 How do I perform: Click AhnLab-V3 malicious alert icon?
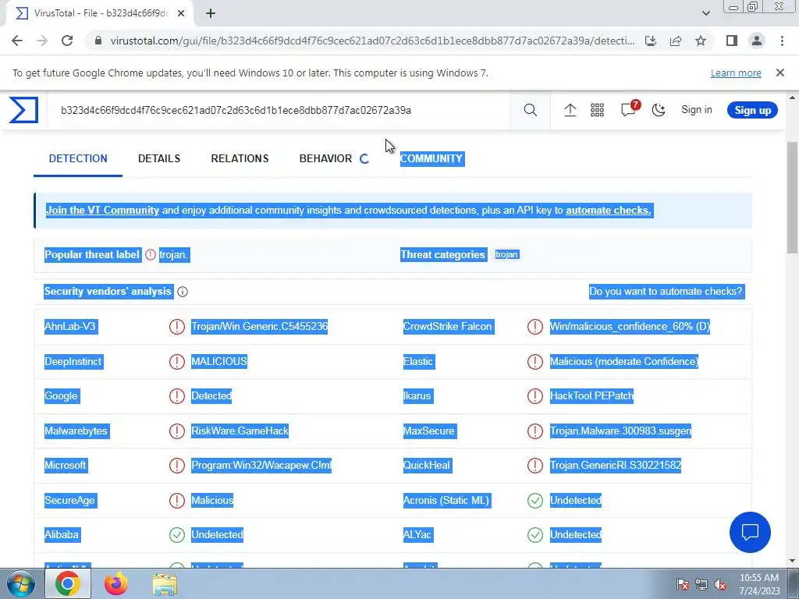(177, 327)
